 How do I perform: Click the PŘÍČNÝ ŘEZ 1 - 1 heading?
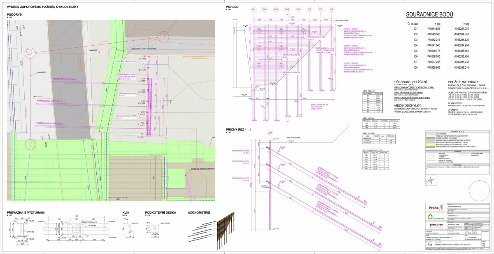click(x=238, y=130)
